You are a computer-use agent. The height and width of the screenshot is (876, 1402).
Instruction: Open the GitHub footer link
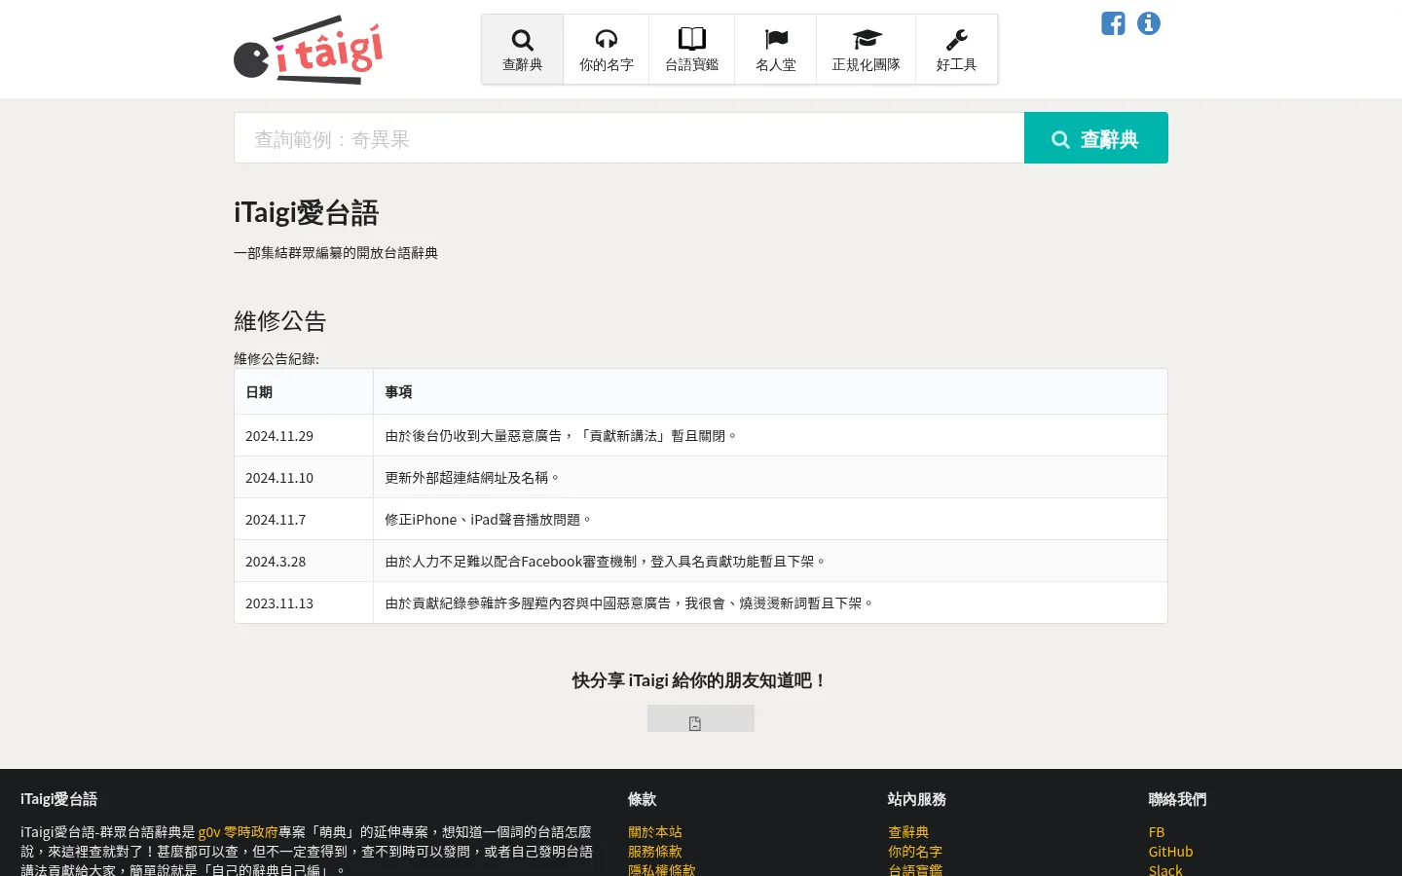point(1171,852)
